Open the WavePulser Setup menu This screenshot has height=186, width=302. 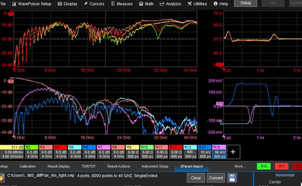33,4
